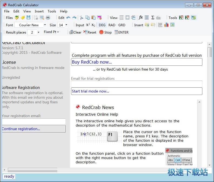The width and height of the screenshot is (214, 182).
Task: Set angle mode to GRD
Action: click(122, 25)
